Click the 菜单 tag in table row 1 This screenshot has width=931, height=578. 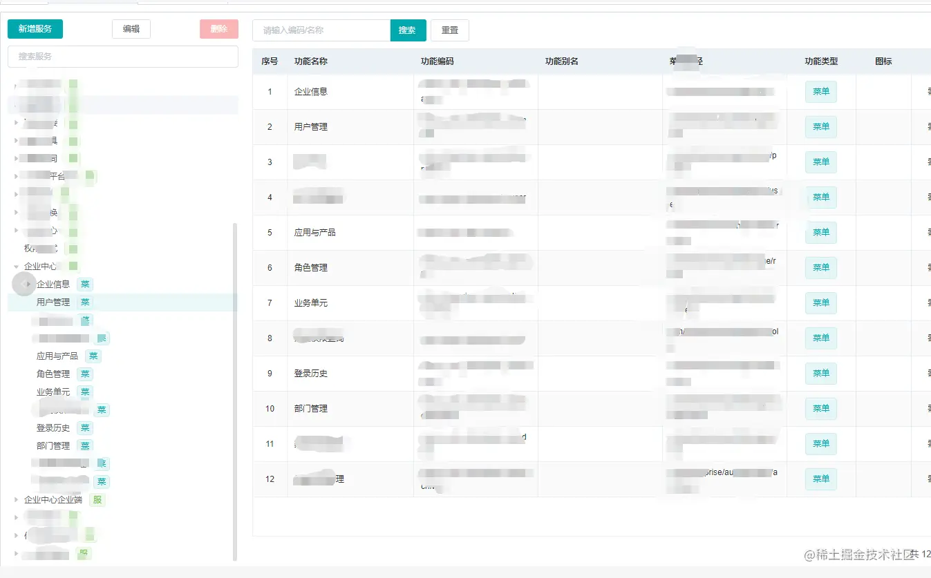coord(821,92)
